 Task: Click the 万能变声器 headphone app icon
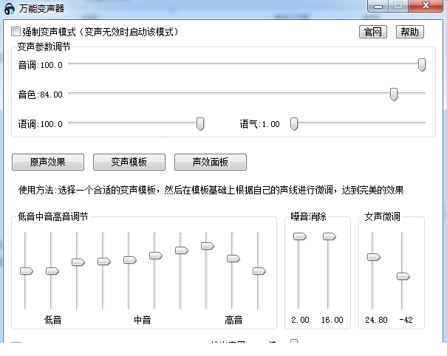click(10, 9)
